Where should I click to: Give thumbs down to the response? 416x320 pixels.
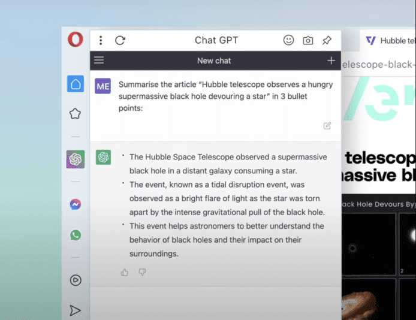tap(142, 272)
